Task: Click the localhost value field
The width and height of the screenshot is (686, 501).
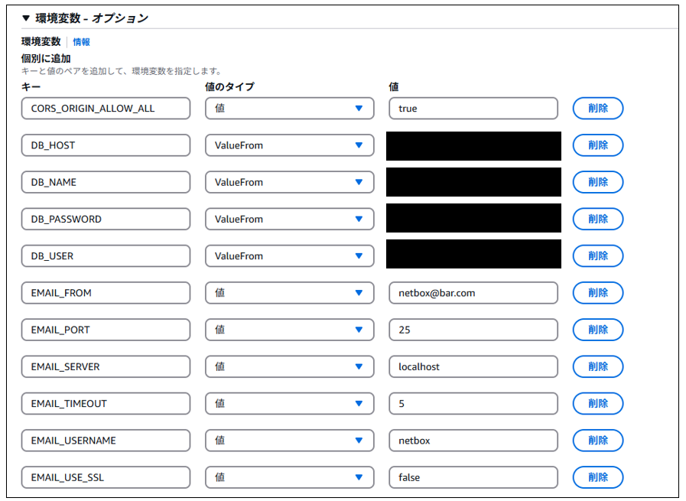Action: pos(473,366)
